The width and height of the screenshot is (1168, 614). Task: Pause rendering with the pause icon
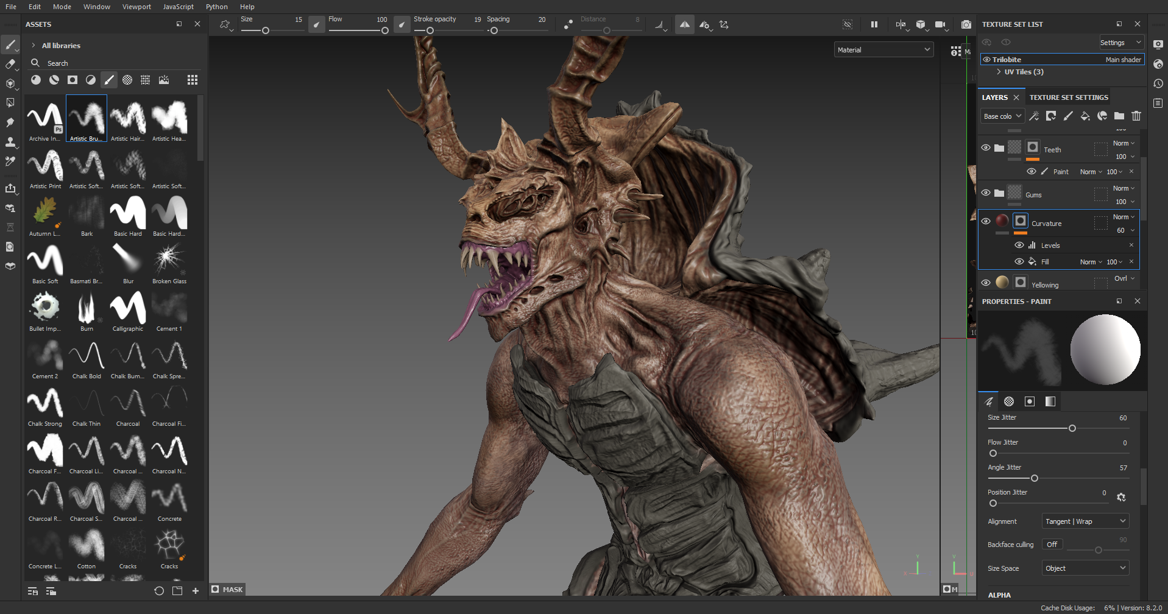(874, 25)
